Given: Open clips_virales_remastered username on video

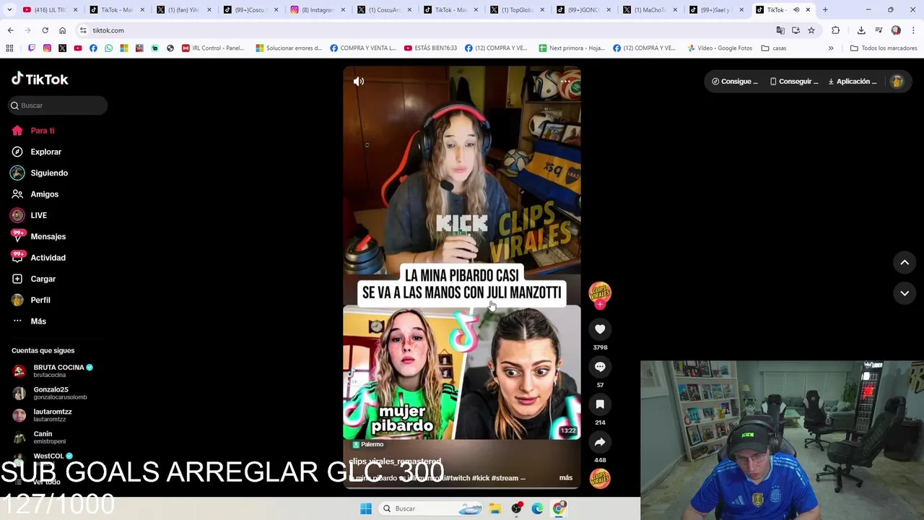Looking at the screenshot, I should click(x=395, y=461).
